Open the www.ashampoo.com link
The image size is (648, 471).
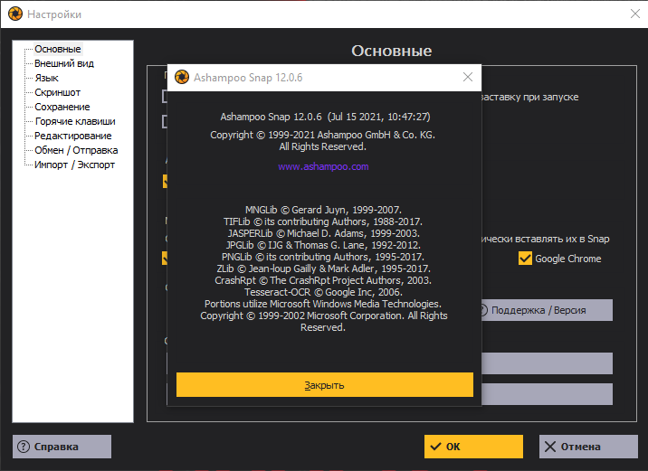point(323,167)
